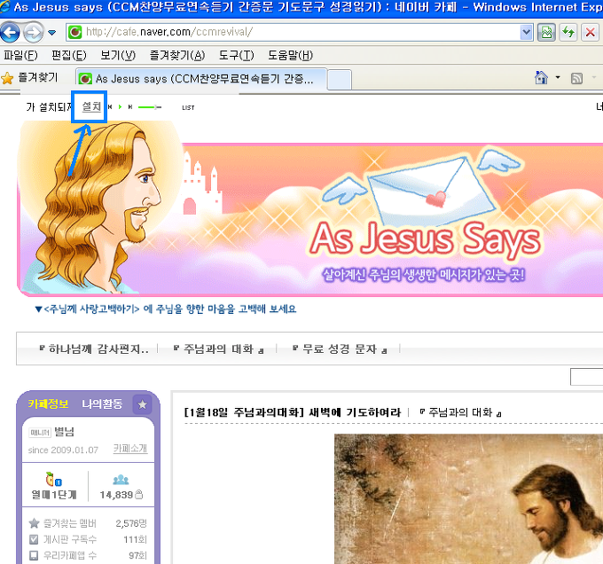Go back with the browser Back arrow
The height and width of the screenshot is (564, 603).
(x=11, y=32)
